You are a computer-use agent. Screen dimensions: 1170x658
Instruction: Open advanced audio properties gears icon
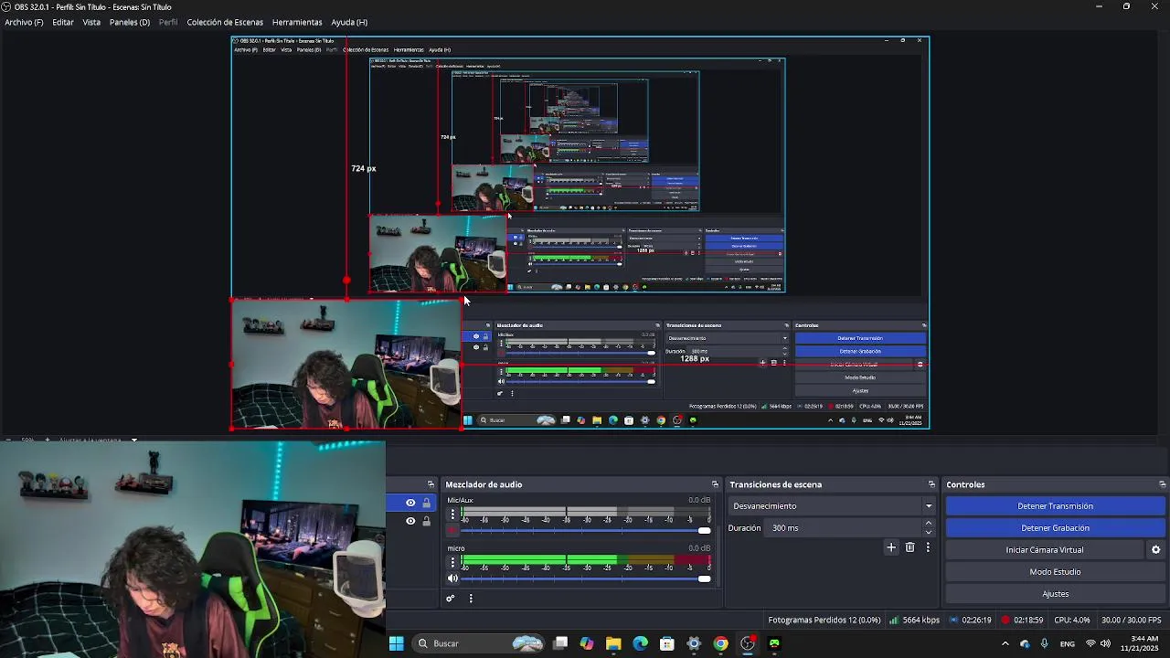coord(450,599)
